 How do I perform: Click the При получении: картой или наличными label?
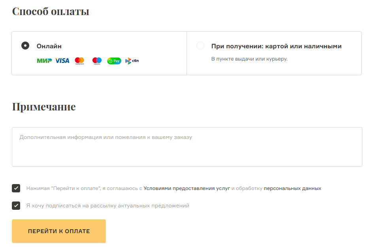pos(276,46)
